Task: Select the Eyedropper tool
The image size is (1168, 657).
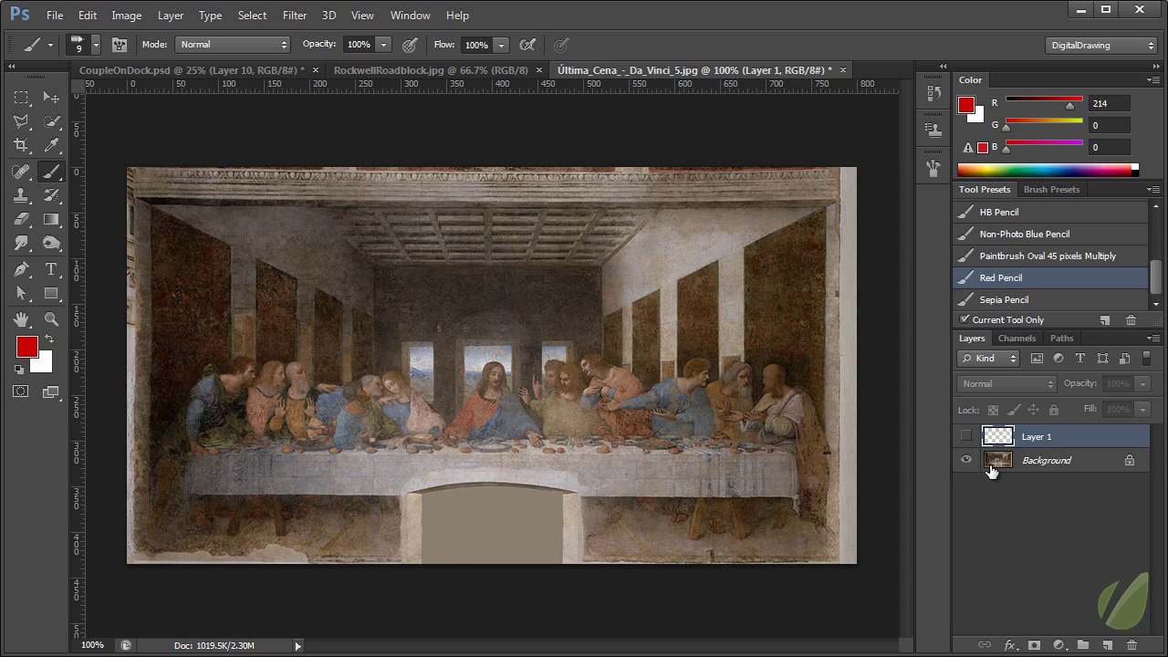Action: (51, 145)
